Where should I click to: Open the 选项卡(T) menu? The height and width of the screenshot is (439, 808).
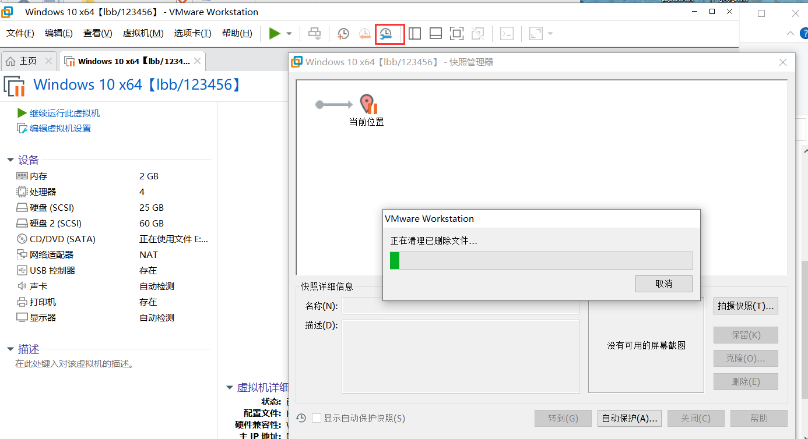point(193,33)
